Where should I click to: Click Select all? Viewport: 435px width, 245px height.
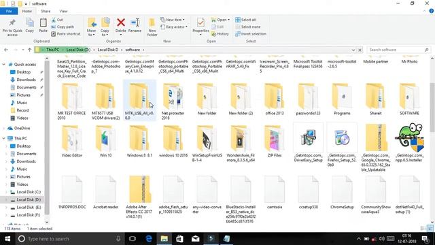click(245, 20)
